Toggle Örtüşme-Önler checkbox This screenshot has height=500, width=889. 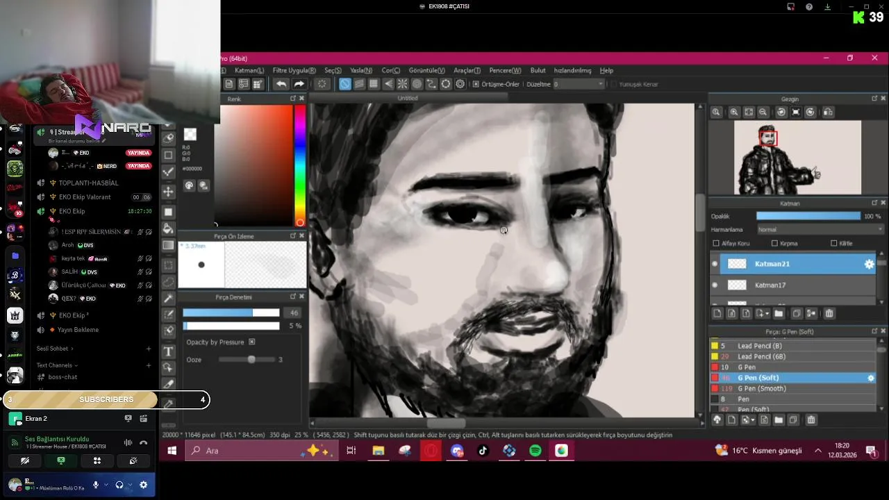(476, 84)
